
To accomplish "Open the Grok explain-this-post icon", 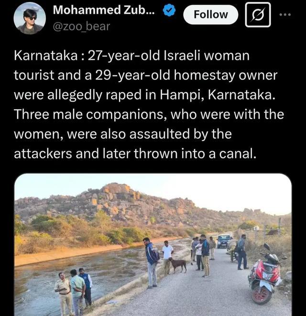I will click(x=258, y=14).
